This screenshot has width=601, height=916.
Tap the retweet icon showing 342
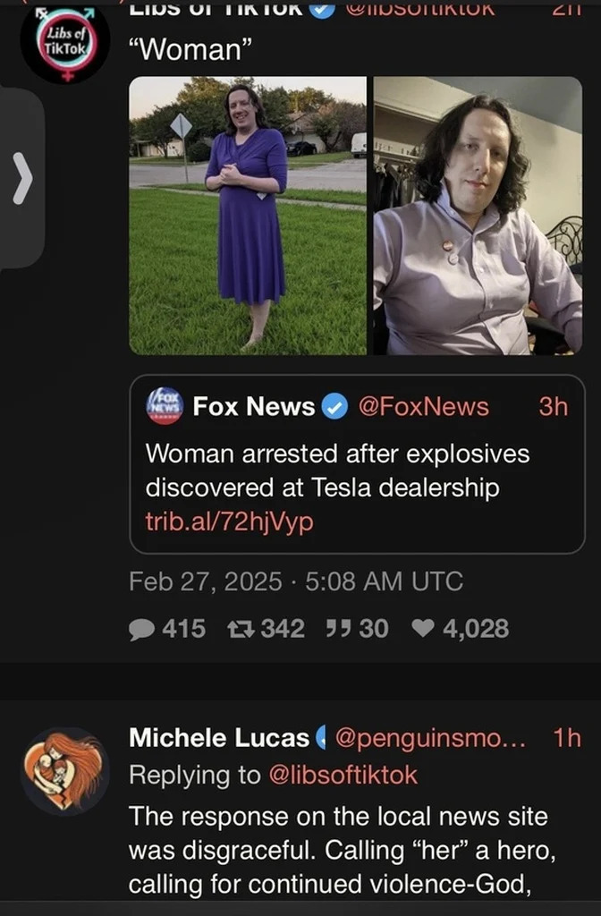(x=240, y=629)
